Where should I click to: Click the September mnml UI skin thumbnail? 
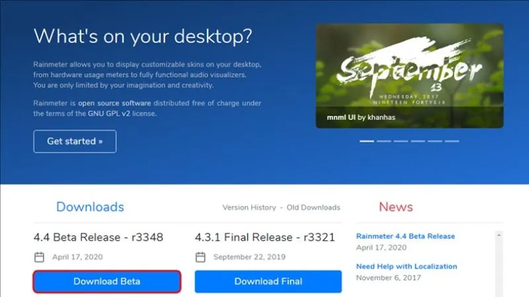coord(409,76)
